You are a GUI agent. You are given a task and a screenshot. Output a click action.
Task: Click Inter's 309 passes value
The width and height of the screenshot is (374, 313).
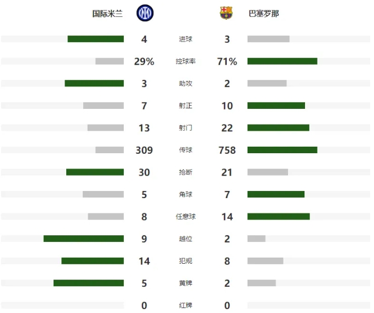pyautogui.click(x=145, y=150)
